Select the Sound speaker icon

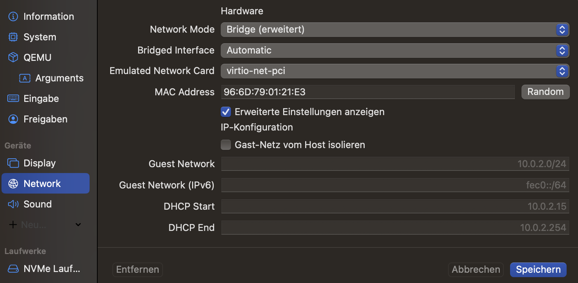tap(13, 204)
